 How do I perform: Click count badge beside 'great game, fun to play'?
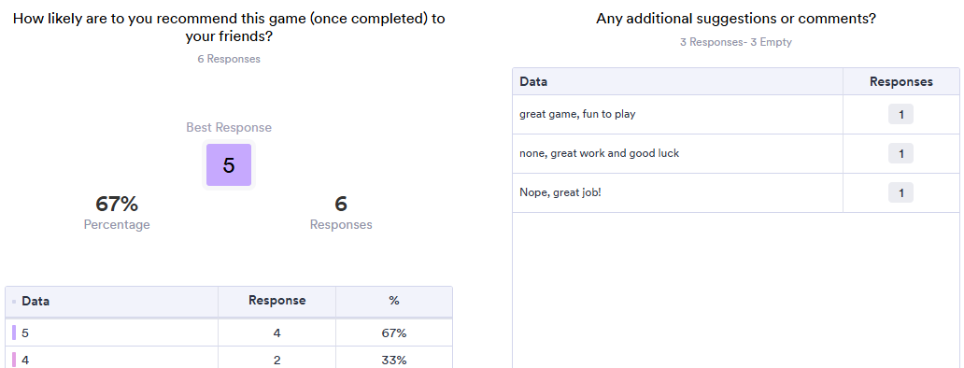pos(900,114)
